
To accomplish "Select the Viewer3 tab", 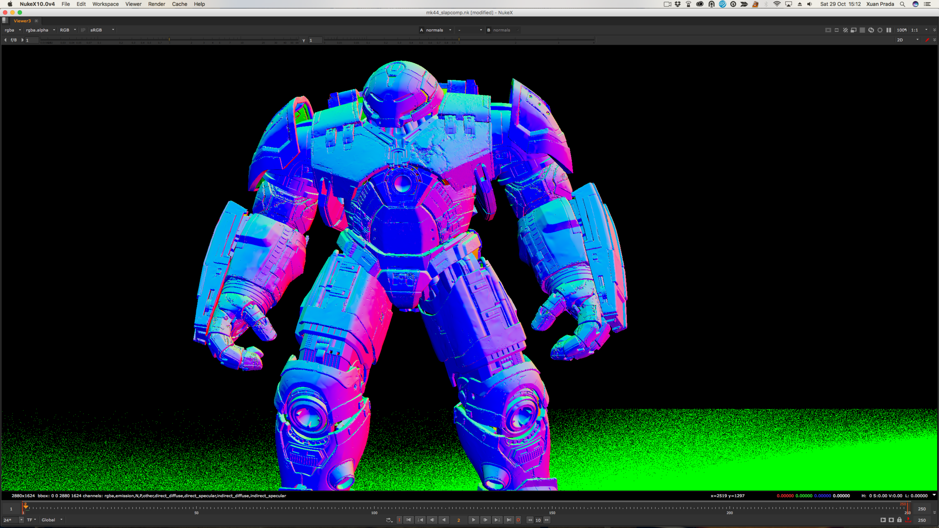I will [x=22, y=21].
